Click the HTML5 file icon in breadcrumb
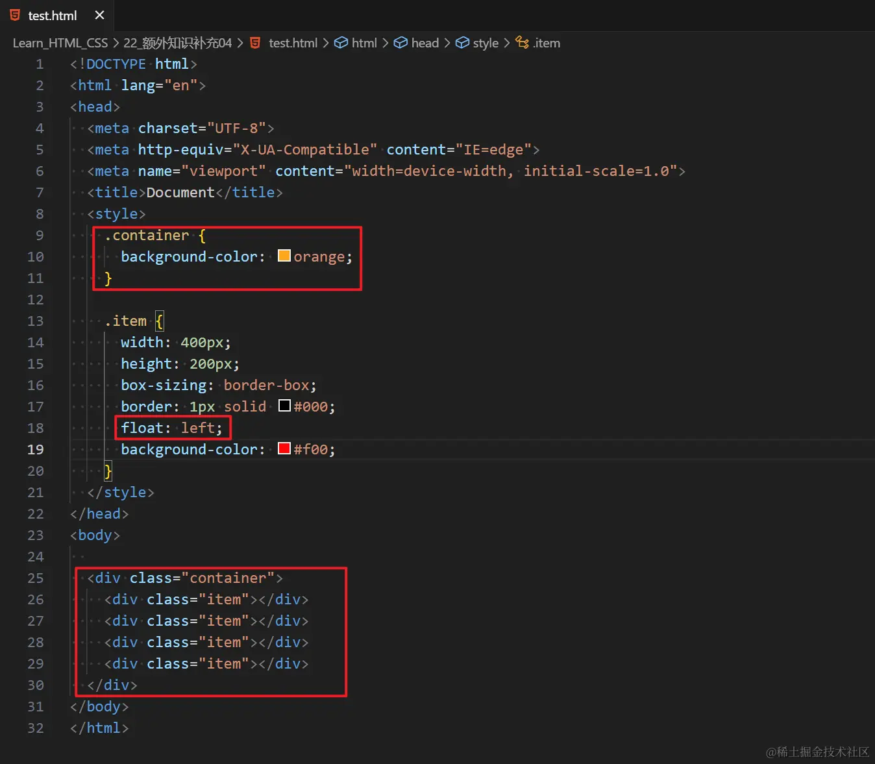The width and height of the screenshot is (875, 764). [256, 43]
